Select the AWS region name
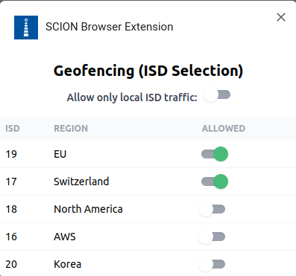The image size is (296, 276). pyautogui.click(x=65, y=237)
